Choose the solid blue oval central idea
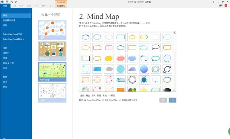 click(132, 58)
